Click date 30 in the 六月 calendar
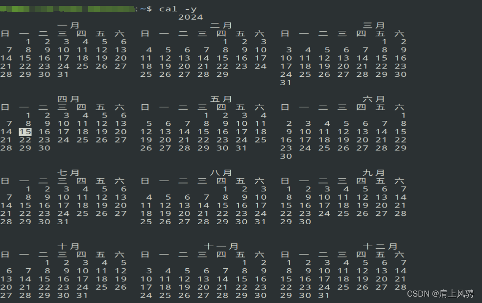 pos(286,156)
